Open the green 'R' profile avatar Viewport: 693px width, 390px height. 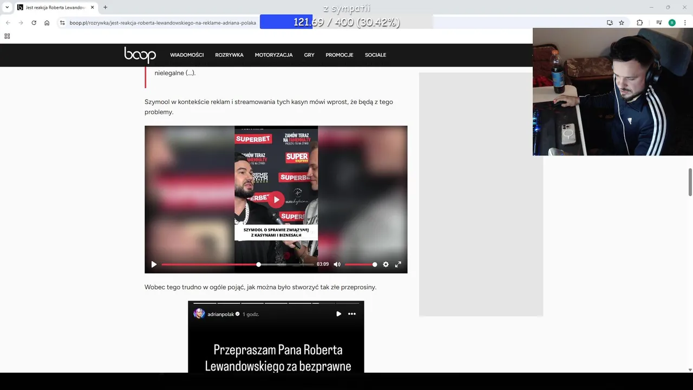tap(672, 23)
